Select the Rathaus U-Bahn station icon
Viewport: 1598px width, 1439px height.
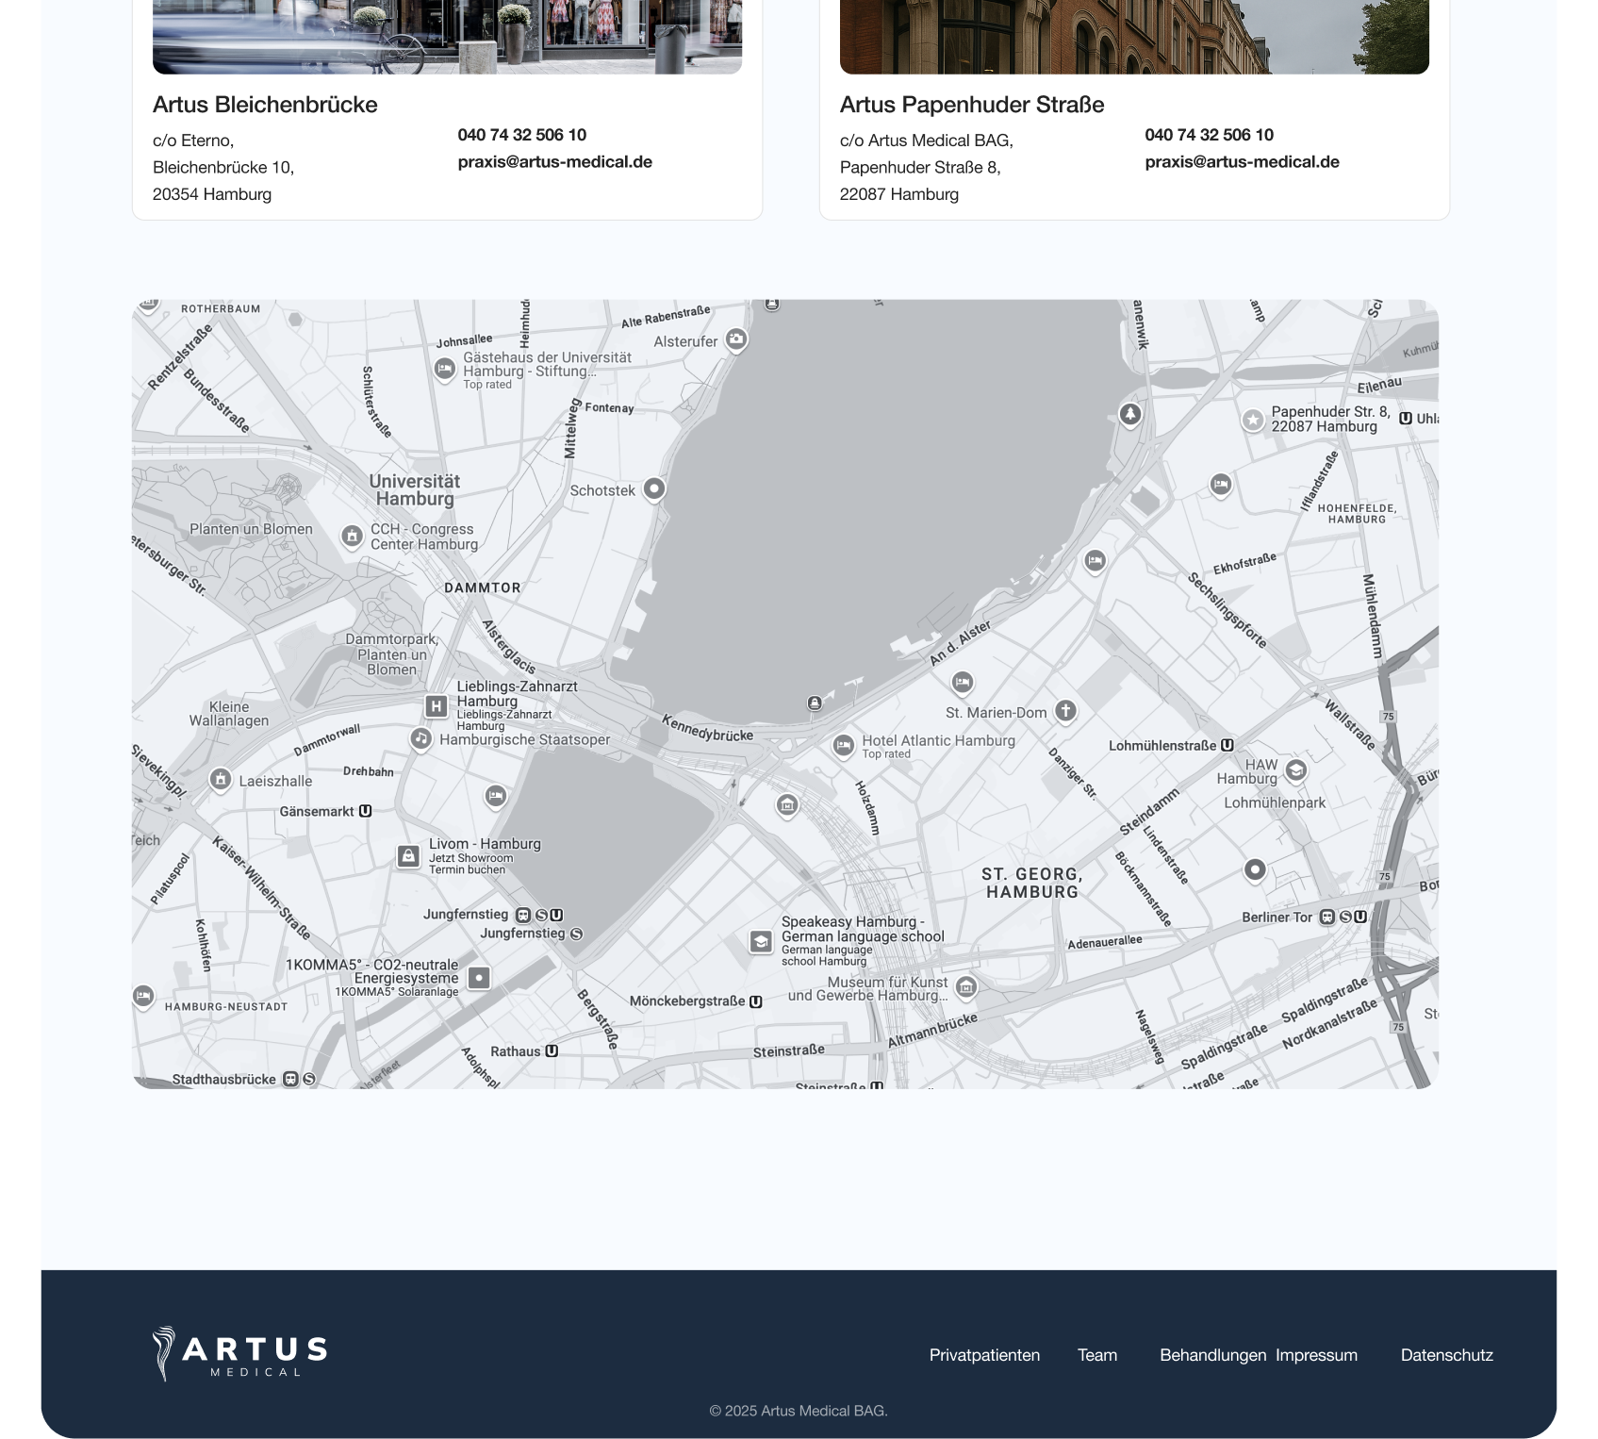[552, 1050]
